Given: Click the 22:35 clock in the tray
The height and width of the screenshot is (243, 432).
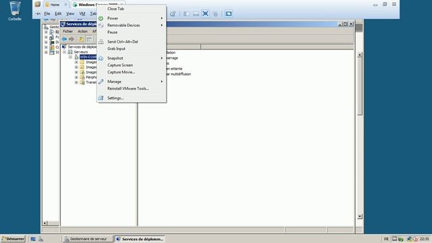Looking at the screenshot, I should coord(425,239).
